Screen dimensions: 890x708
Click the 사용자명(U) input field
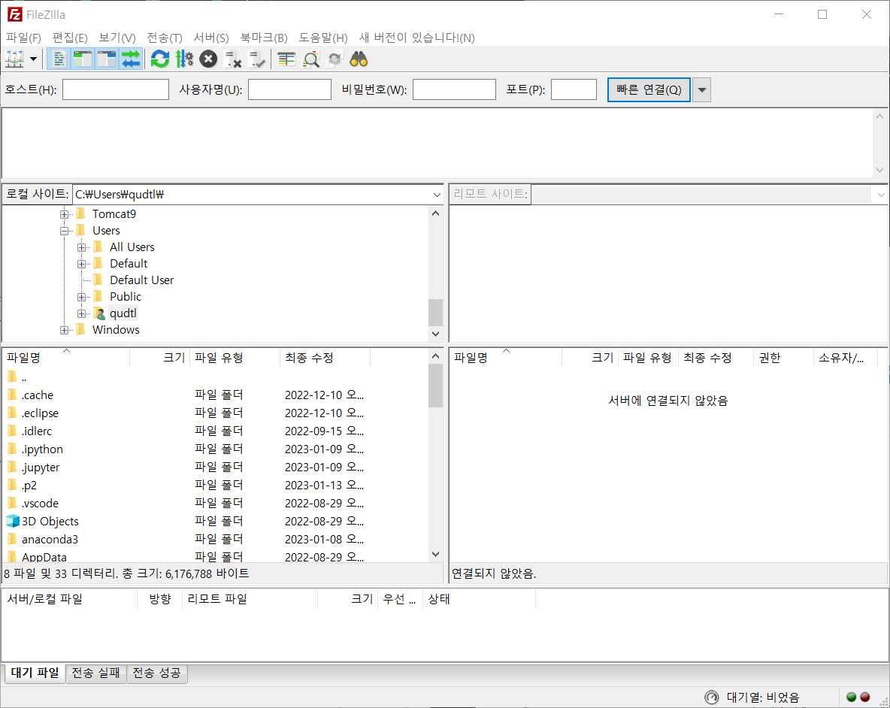(x=289, y=89)
